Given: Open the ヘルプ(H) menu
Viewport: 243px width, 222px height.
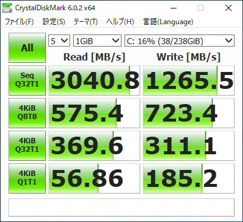Looking at the screenshot, I should point(120,22).
